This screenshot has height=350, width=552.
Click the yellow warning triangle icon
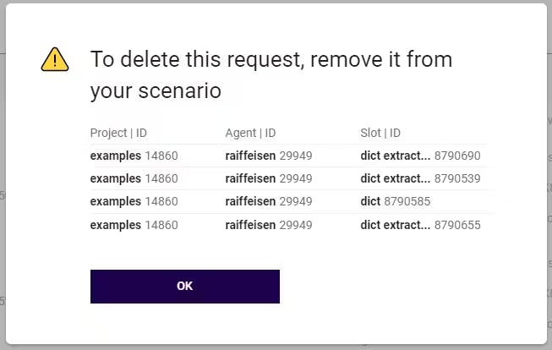55,59
